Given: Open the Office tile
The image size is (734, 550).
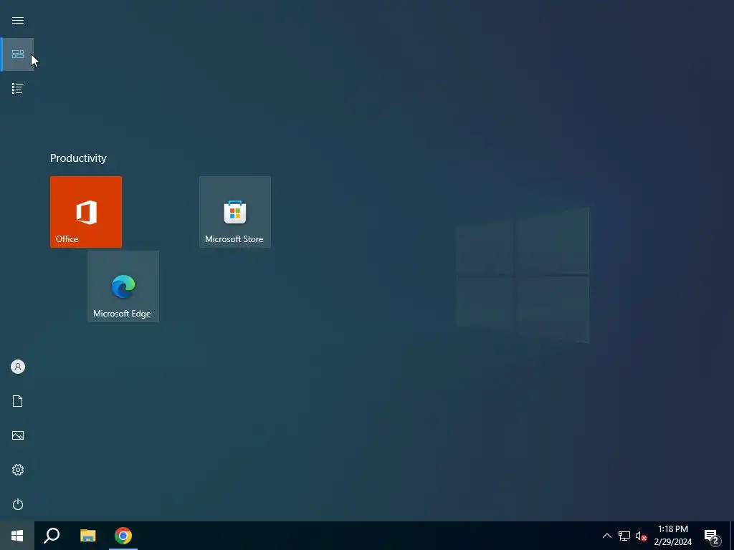Looking at the screenshot, I should pyautogui.click(x=86, y=212).
